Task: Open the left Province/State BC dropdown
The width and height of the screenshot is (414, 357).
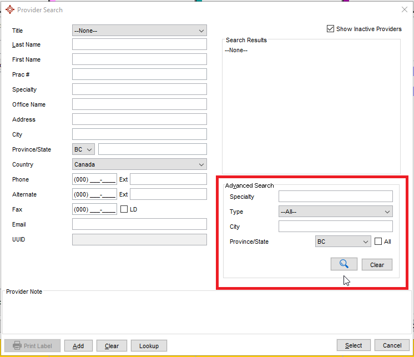Action: [84, 149]
